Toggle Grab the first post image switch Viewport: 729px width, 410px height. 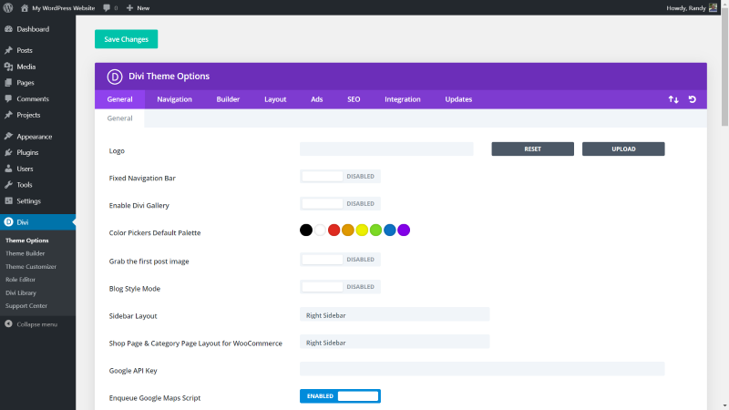340,260
